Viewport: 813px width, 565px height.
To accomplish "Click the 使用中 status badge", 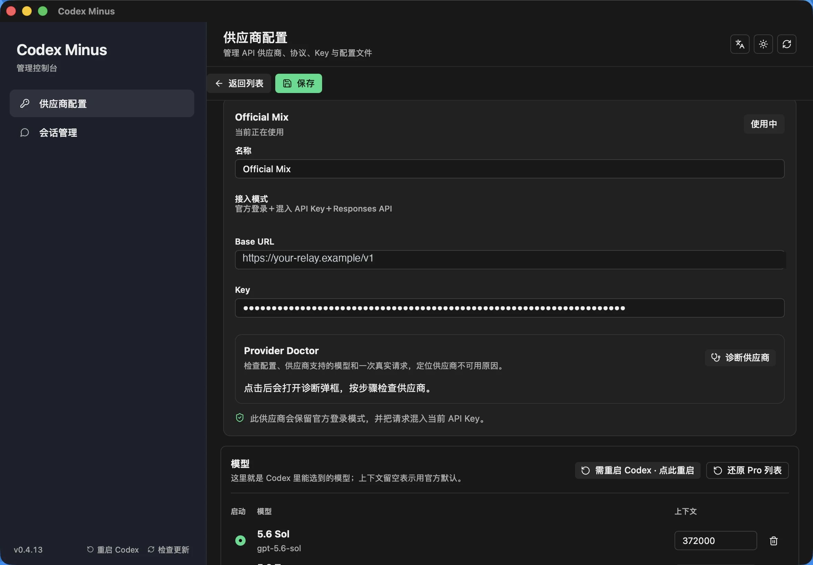I will (x=764, y=124).
